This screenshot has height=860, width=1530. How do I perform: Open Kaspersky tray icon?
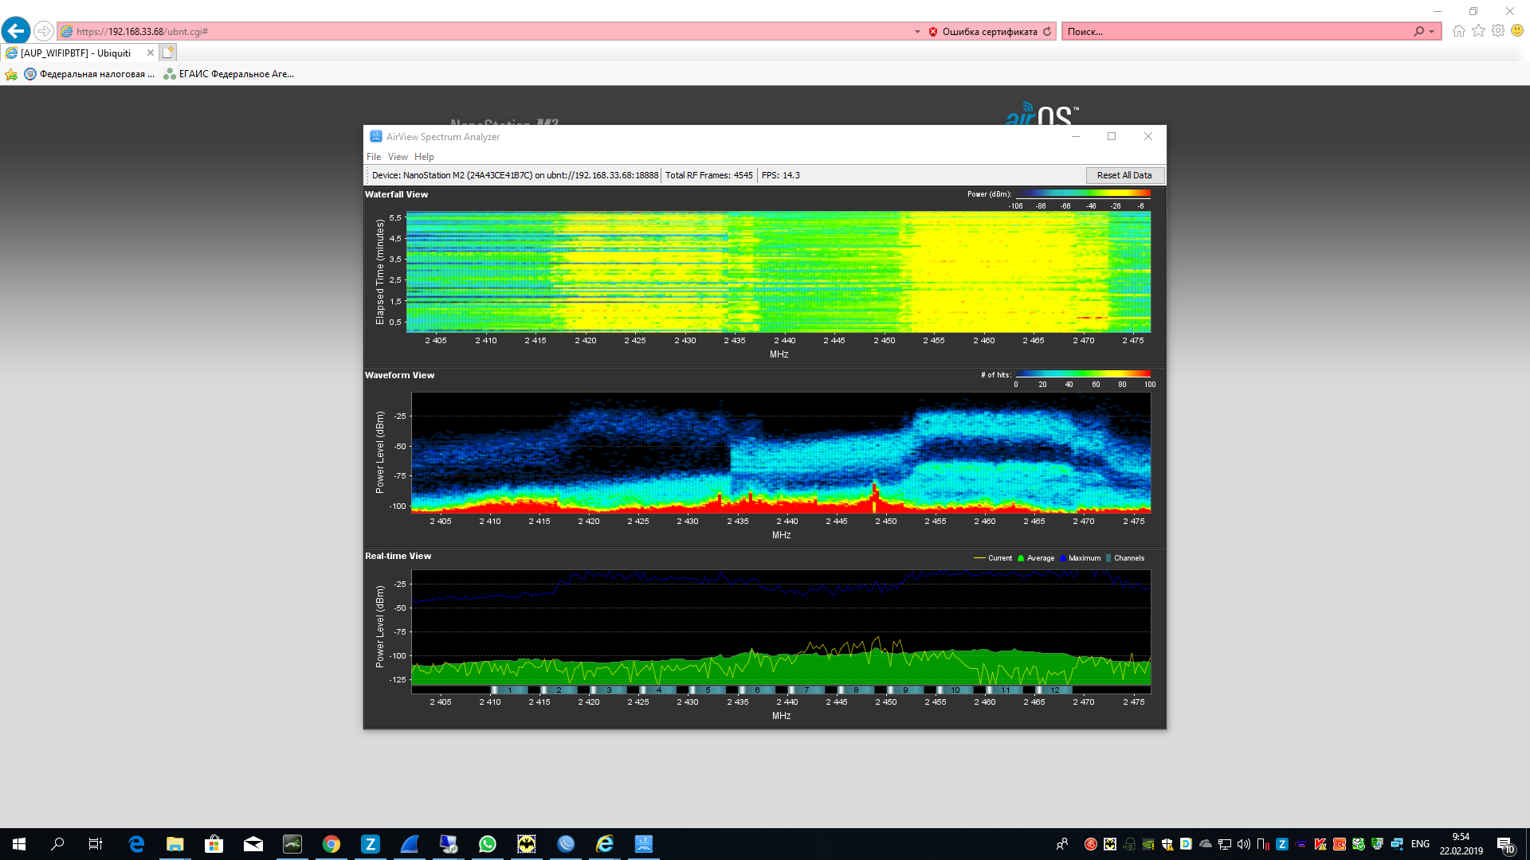point(1320,844)
